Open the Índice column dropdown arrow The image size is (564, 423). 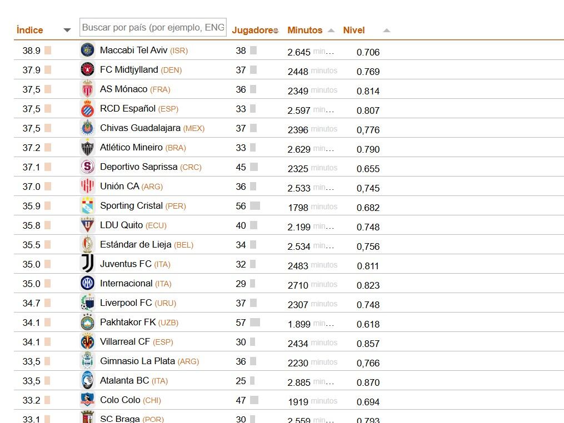pyautogui.click(x=67, y=29)
